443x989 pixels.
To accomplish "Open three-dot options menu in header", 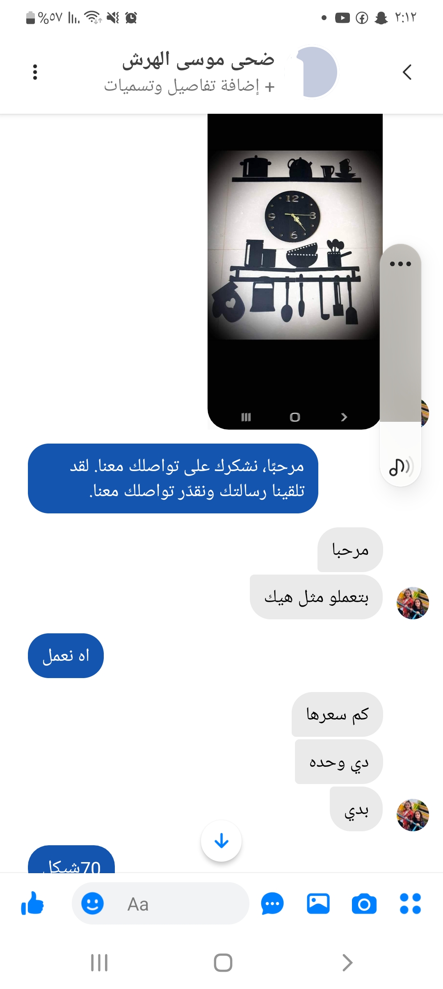I will pos(35,72).
